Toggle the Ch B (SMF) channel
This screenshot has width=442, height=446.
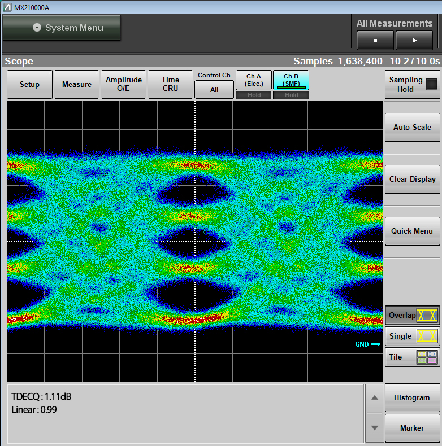pos(291,80)
